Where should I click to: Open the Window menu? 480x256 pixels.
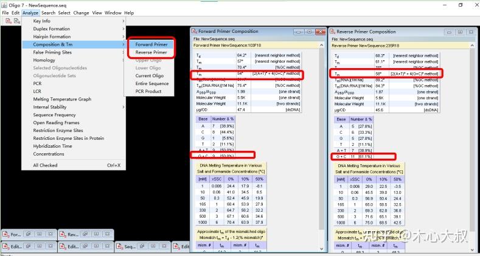(x=113, y=13)
